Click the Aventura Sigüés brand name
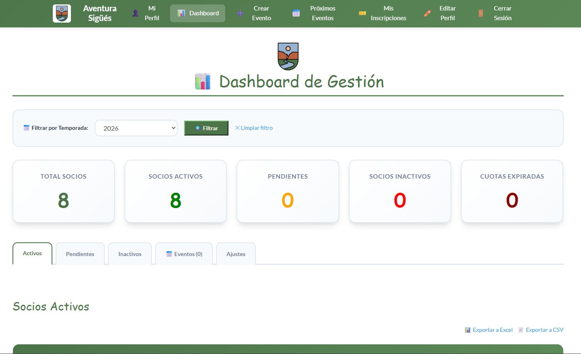Image resolution: width=581 pixels, height=354 pixels. pyautogui.click(x=100, y=13)
